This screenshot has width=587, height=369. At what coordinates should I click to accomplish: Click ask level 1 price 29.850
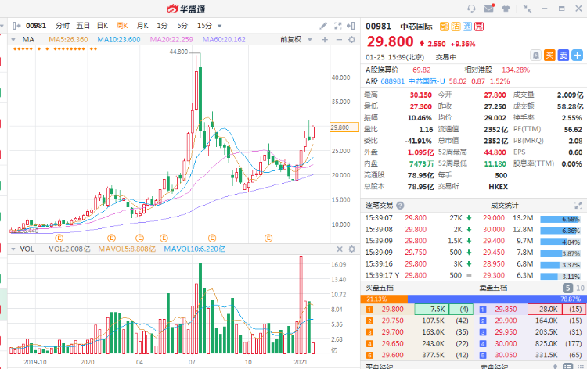(x=506, y=309)
